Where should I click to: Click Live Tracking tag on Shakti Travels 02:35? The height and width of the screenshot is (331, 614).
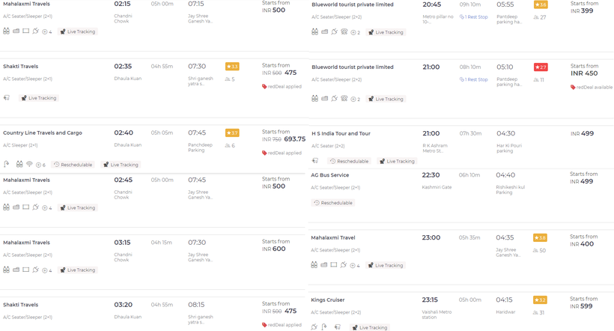coord(38,98)
